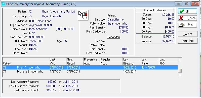This screenshot has height=98, width=201.
Task: Click the last statement amount $156.12
Action: point(51,90)
